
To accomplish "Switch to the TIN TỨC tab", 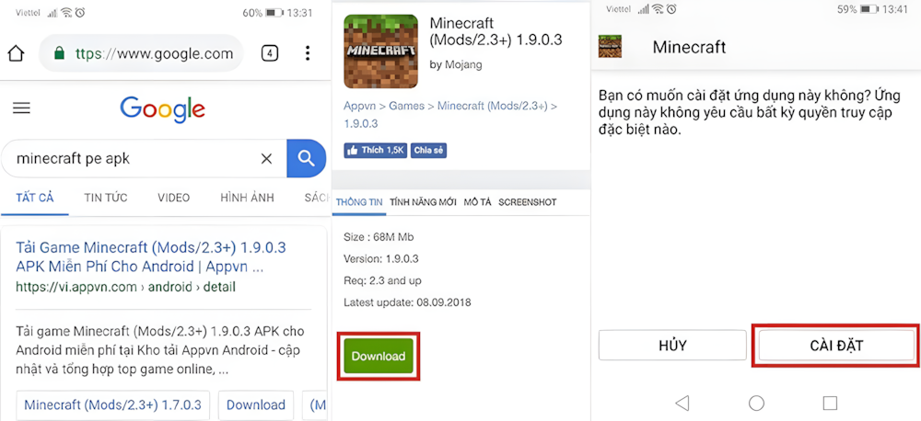I will (106, 198).
